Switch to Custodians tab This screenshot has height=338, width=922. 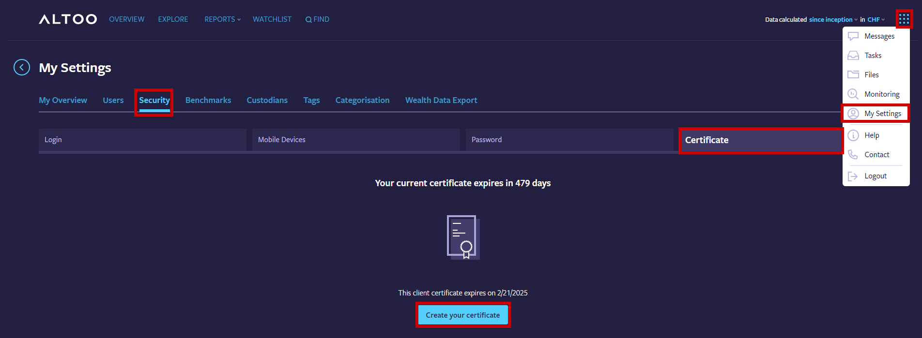[267, 100]
